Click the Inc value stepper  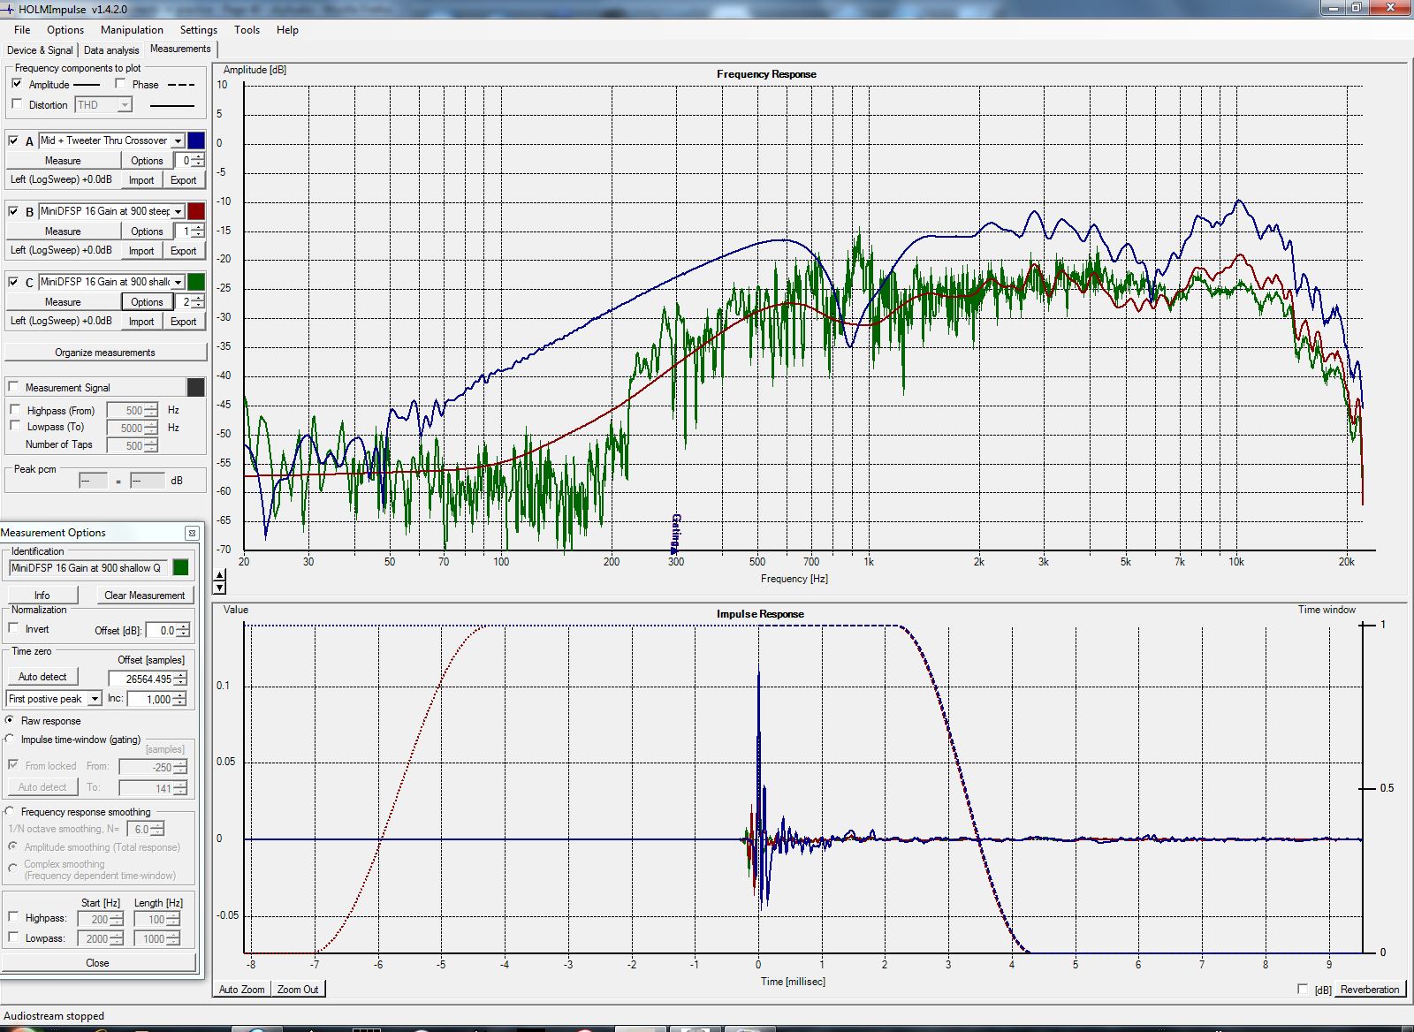pos(180,699)
